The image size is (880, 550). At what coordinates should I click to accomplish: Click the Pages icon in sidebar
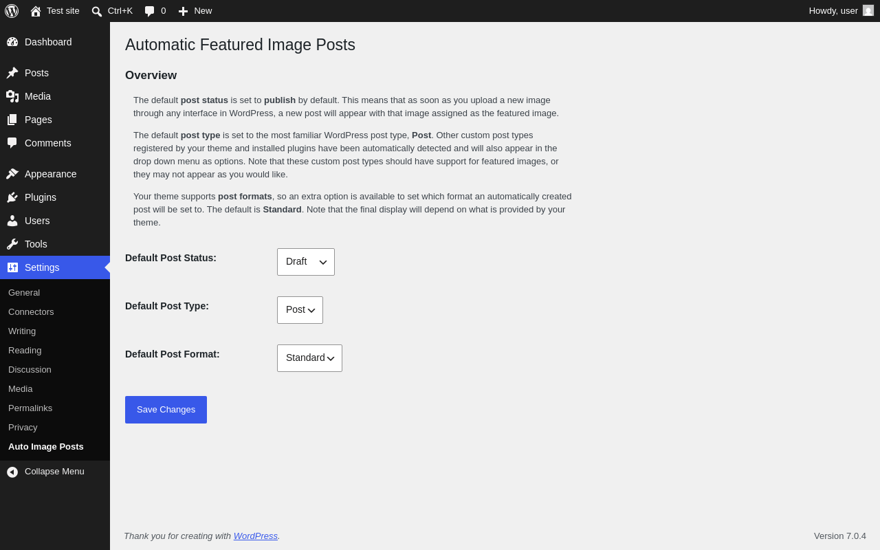12,120
